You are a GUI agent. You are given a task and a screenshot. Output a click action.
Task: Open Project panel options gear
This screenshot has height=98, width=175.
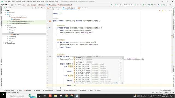[x=42, y=8]
